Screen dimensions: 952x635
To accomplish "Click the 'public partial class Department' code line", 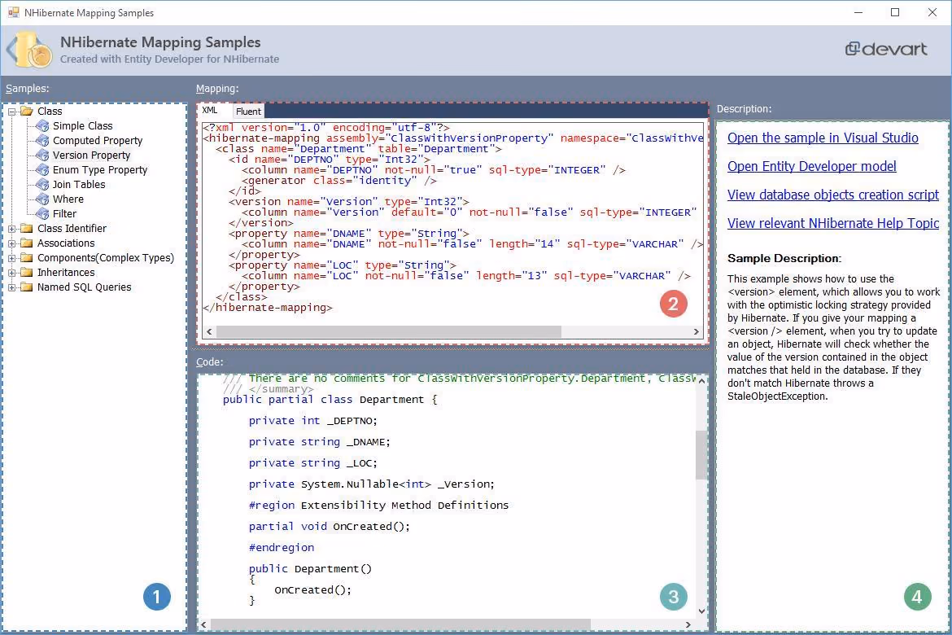I will click(330, 400).
